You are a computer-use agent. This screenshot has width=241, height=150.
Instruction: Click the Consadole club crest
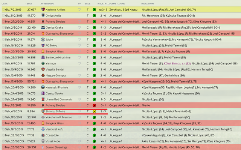[43, 135]
